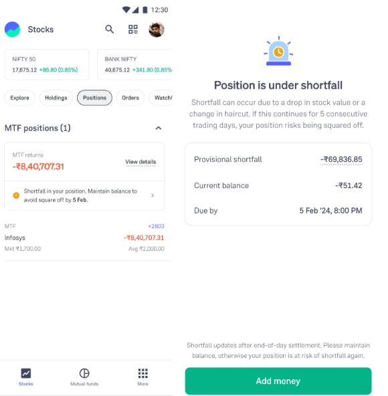
Task: Go to the Orders tab
Action: (x=130, y=98)
